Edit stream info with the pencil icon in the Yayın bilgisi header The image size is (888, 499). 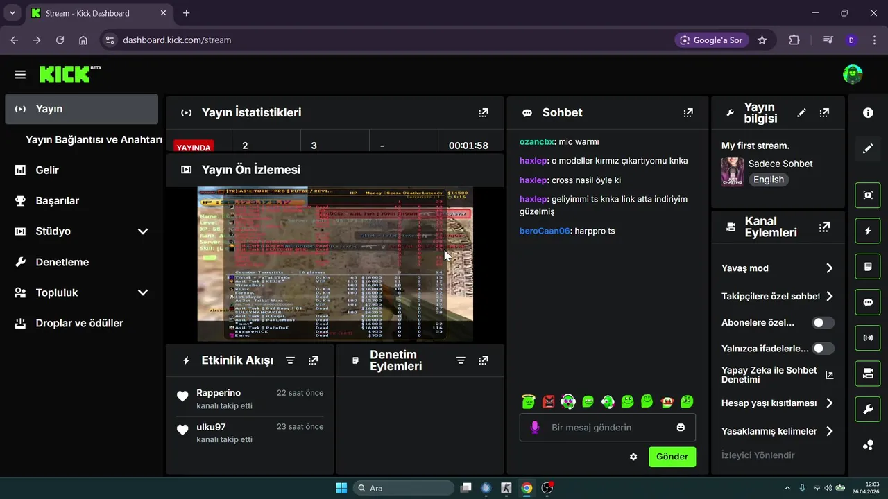click(802, 112)
